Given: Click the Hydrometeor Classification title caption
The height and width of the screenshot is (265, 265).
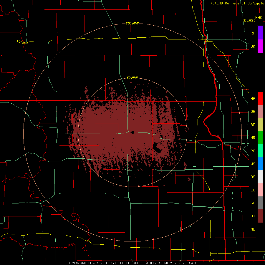Looking at the screenshot, I should click(x=132, y=263).
